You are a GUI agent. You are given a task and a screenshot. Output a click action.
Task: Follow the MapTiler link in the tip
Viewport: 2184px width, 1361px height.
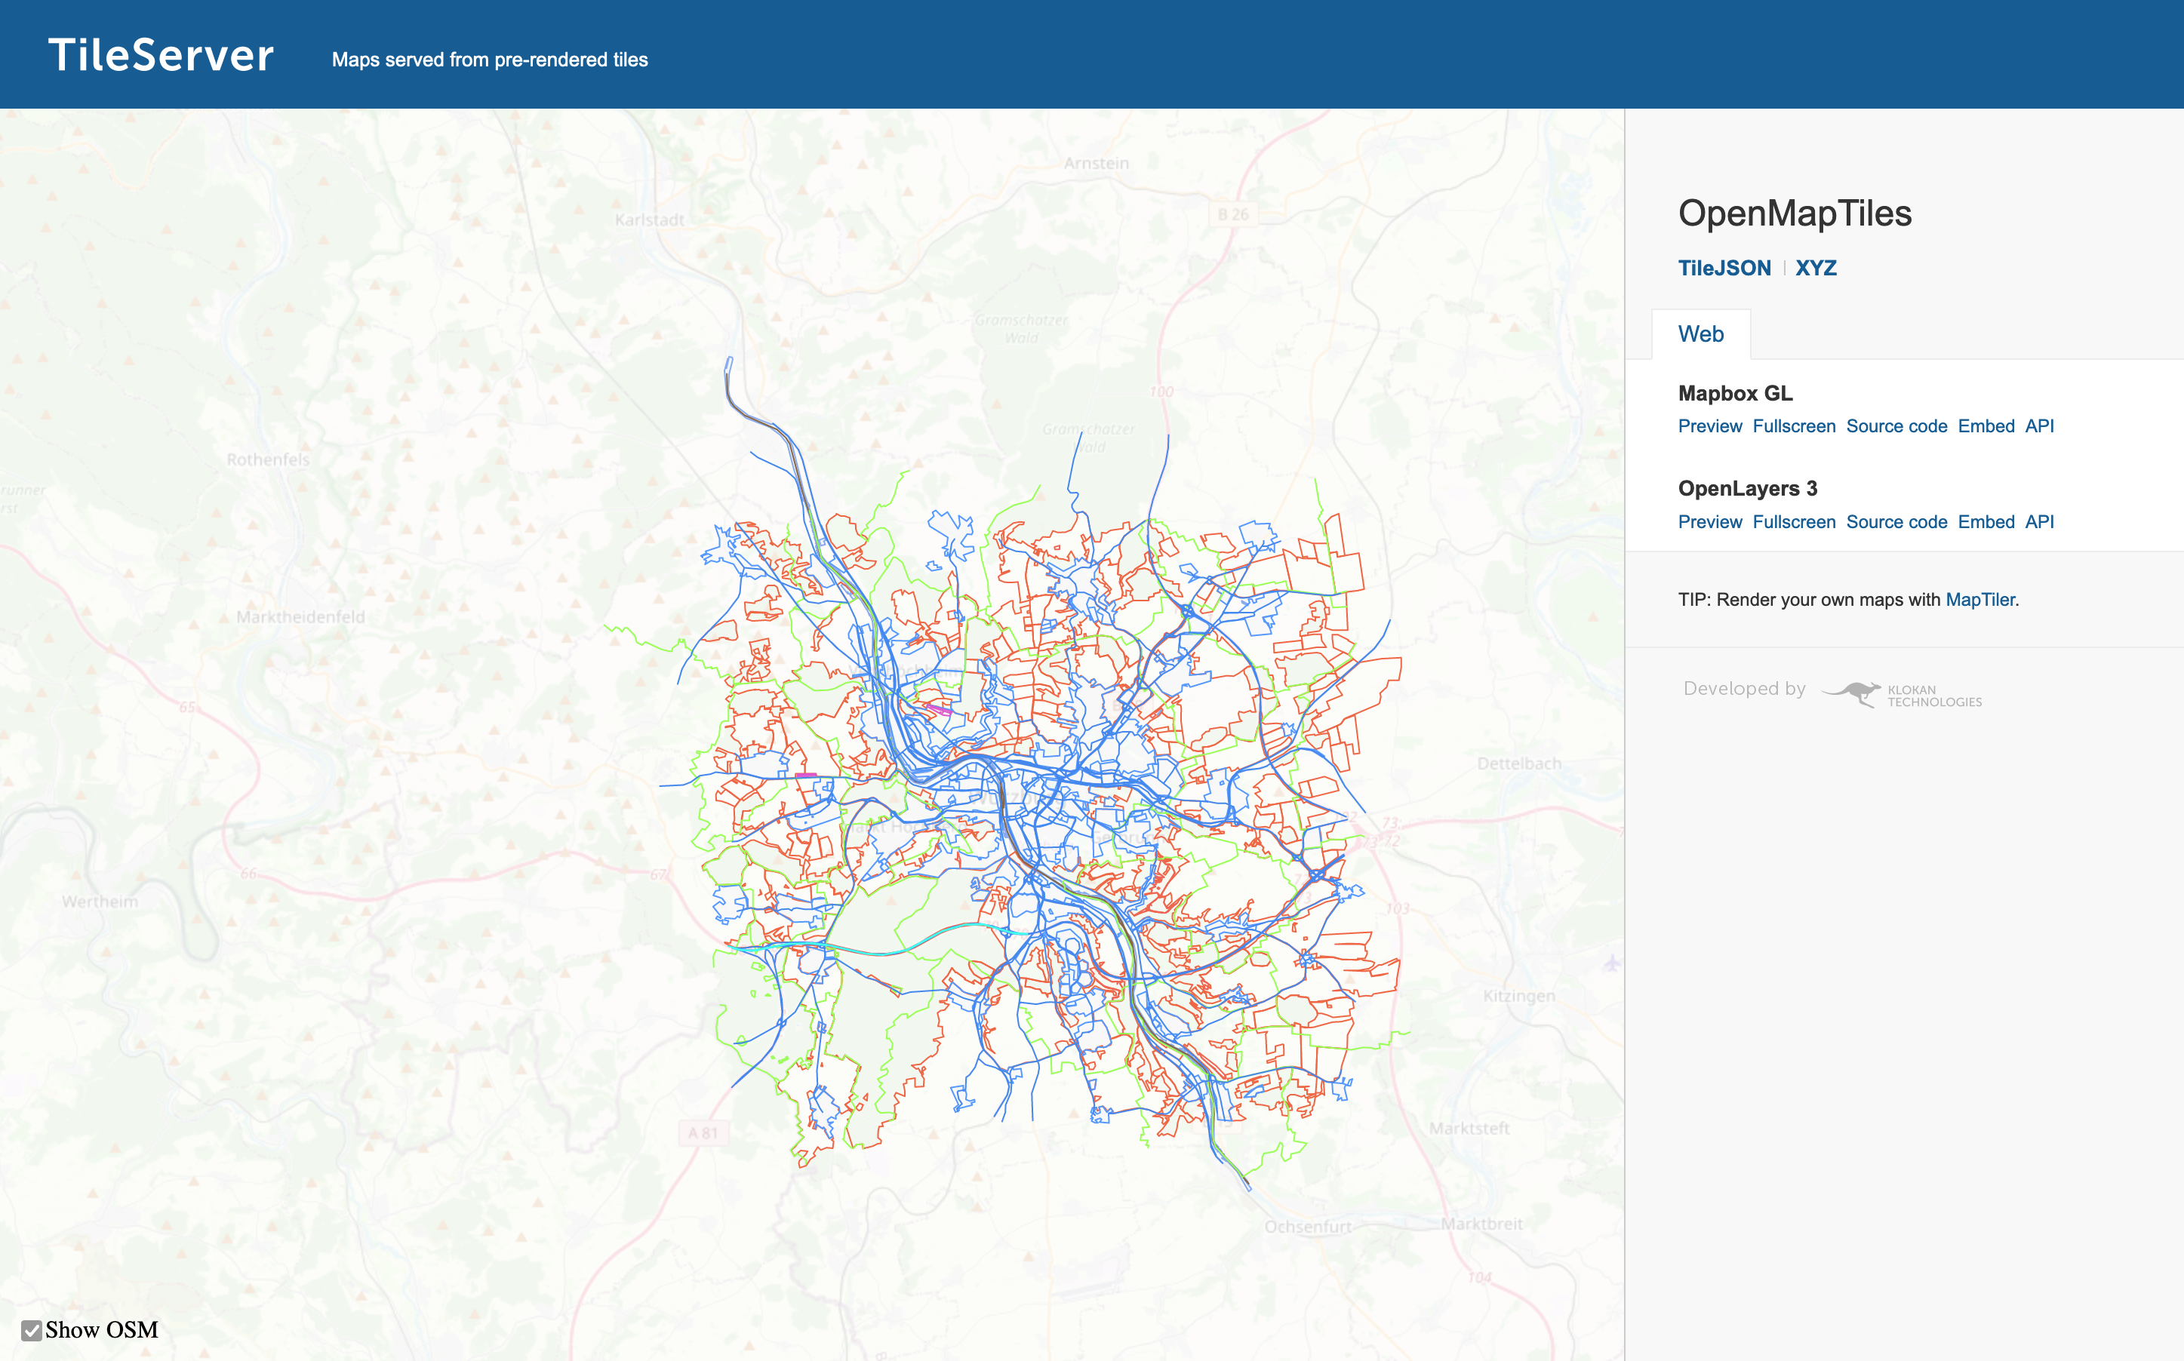[1979, 601]
